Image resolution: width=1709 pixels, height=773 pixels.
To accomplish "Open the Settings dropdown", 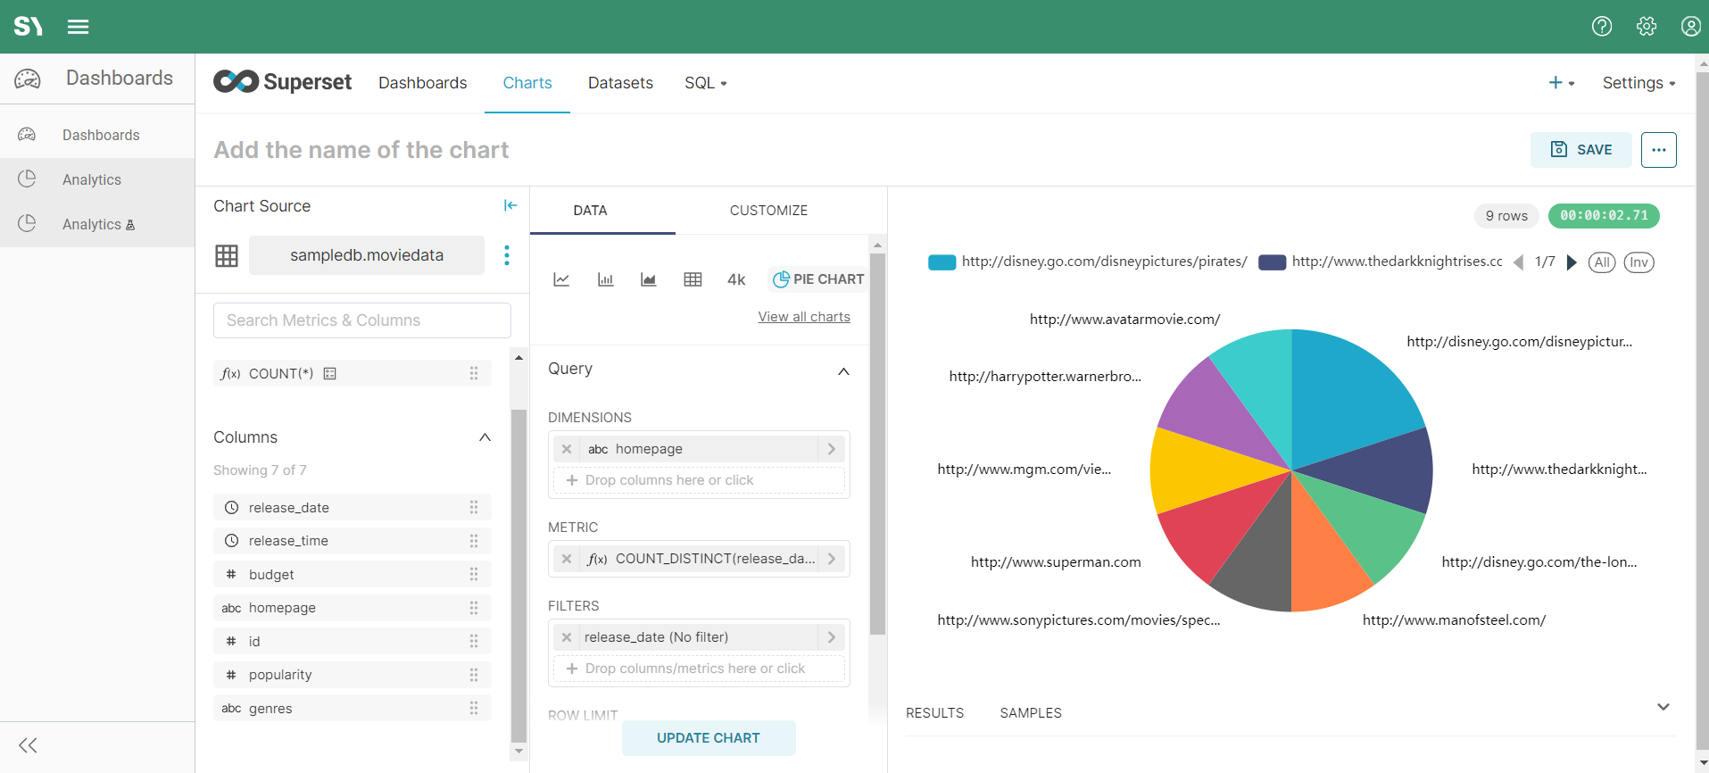I will 1638,83.
